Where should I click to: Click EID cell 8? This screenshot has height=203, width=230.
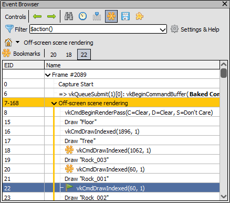click(x=24, y=113)
